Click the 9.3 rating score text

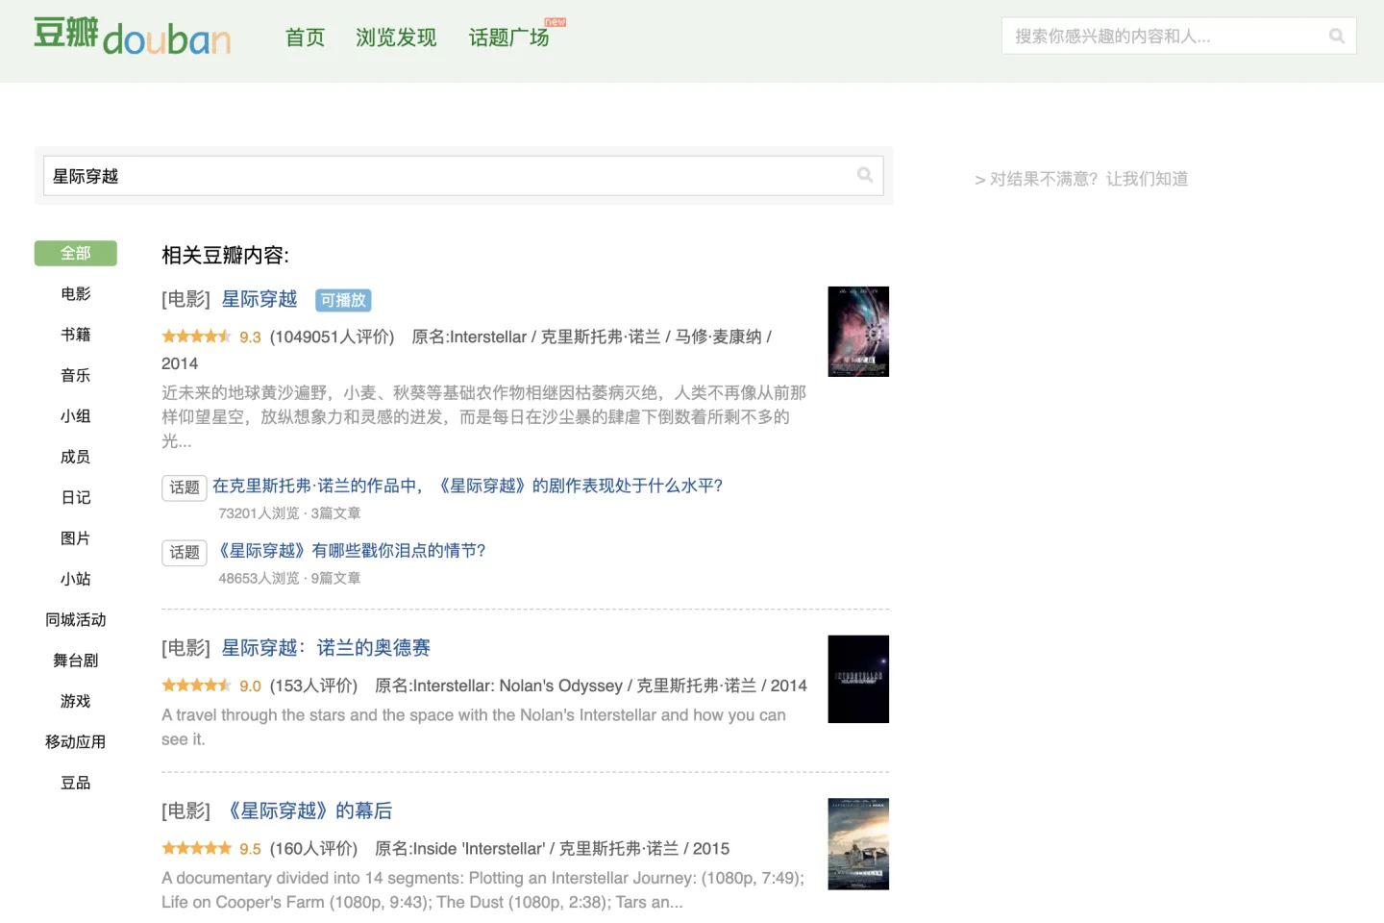pos(251,337)
